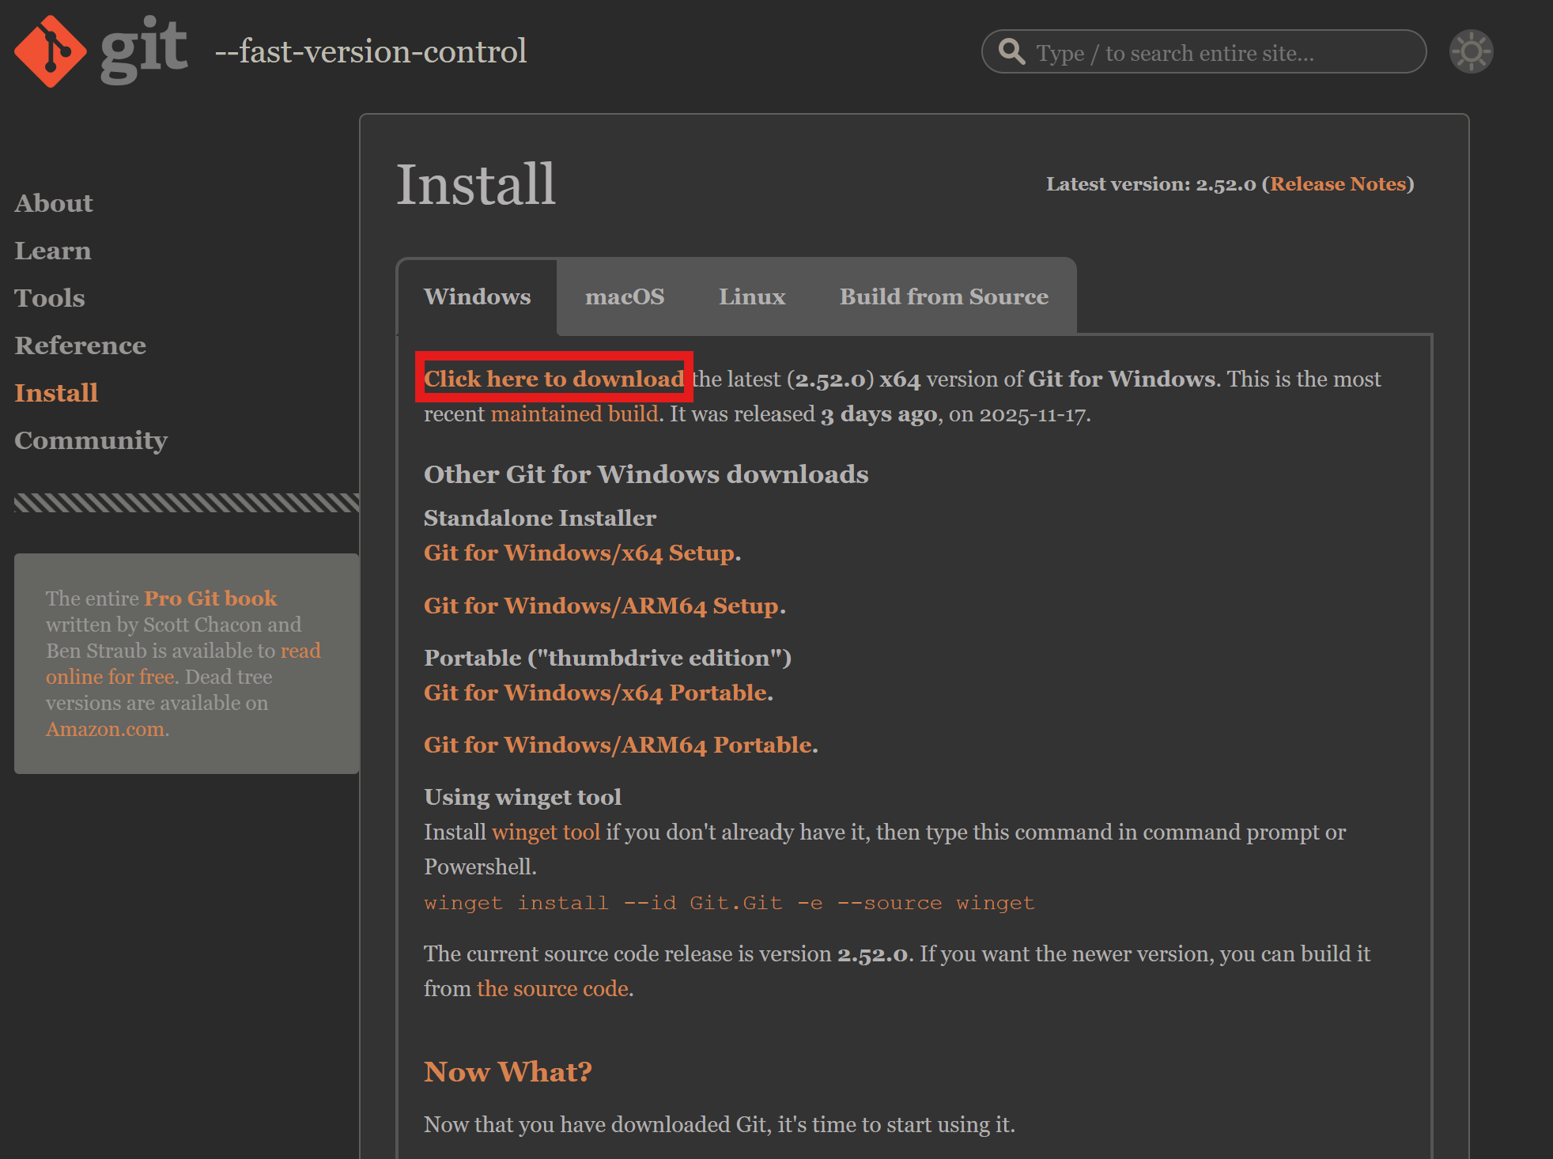The width and height of the screenshot is (1553, 1159).
Task: Download Git for Windows/x64 Setup
Action: [x=580, y=553]
